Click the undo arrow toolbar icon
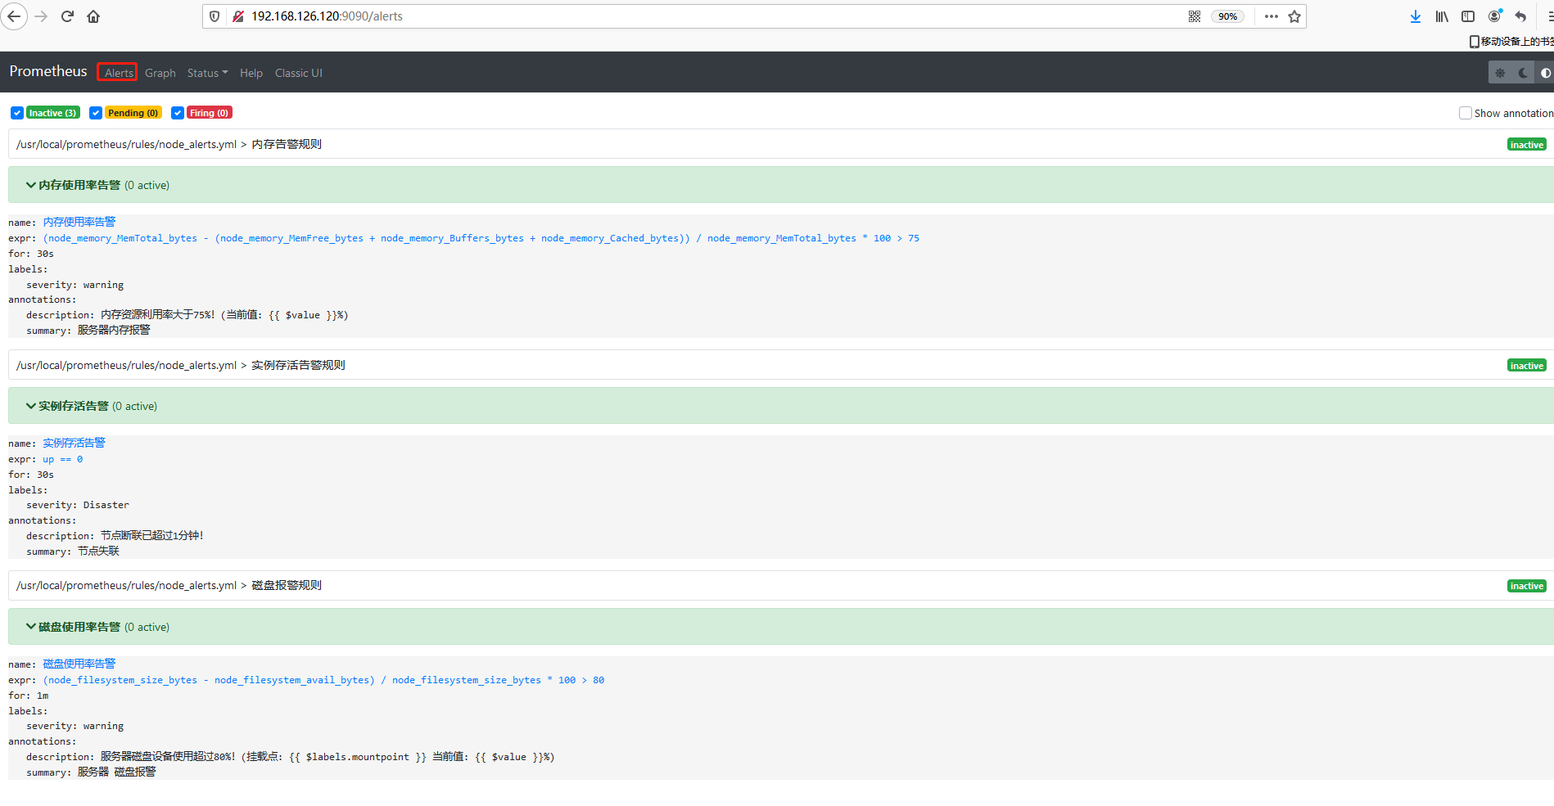 [x=1520, y=16]
